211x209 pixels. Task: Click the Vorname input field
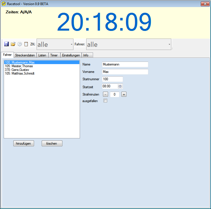125,72
